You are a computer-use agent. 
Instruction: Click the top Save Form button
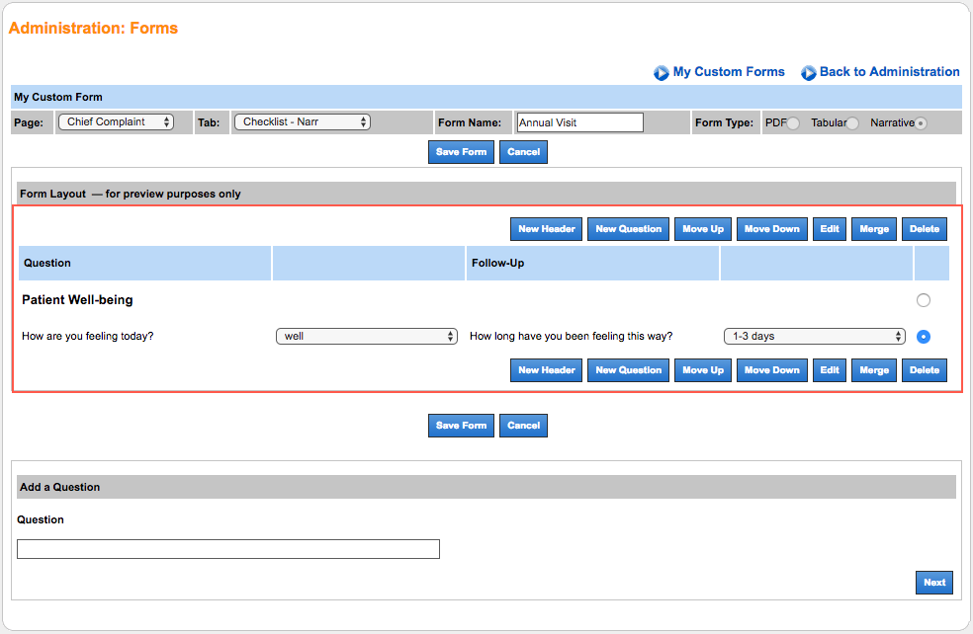pyautogui.click(x=461, y=152)
